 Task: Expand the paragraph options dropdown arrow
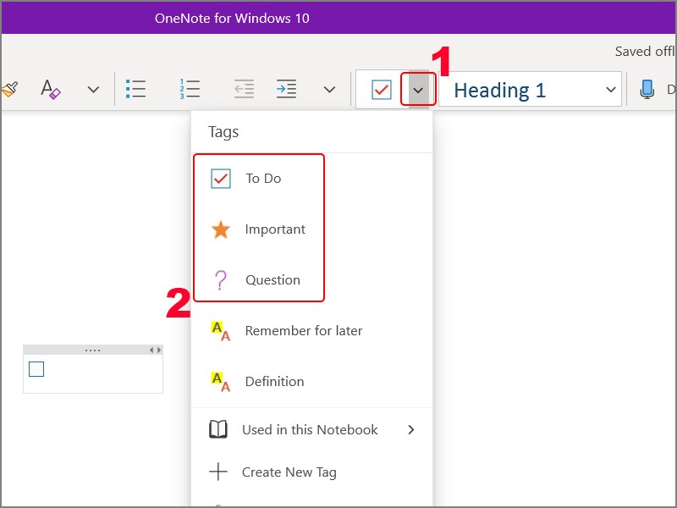click(x=329, y=90)
